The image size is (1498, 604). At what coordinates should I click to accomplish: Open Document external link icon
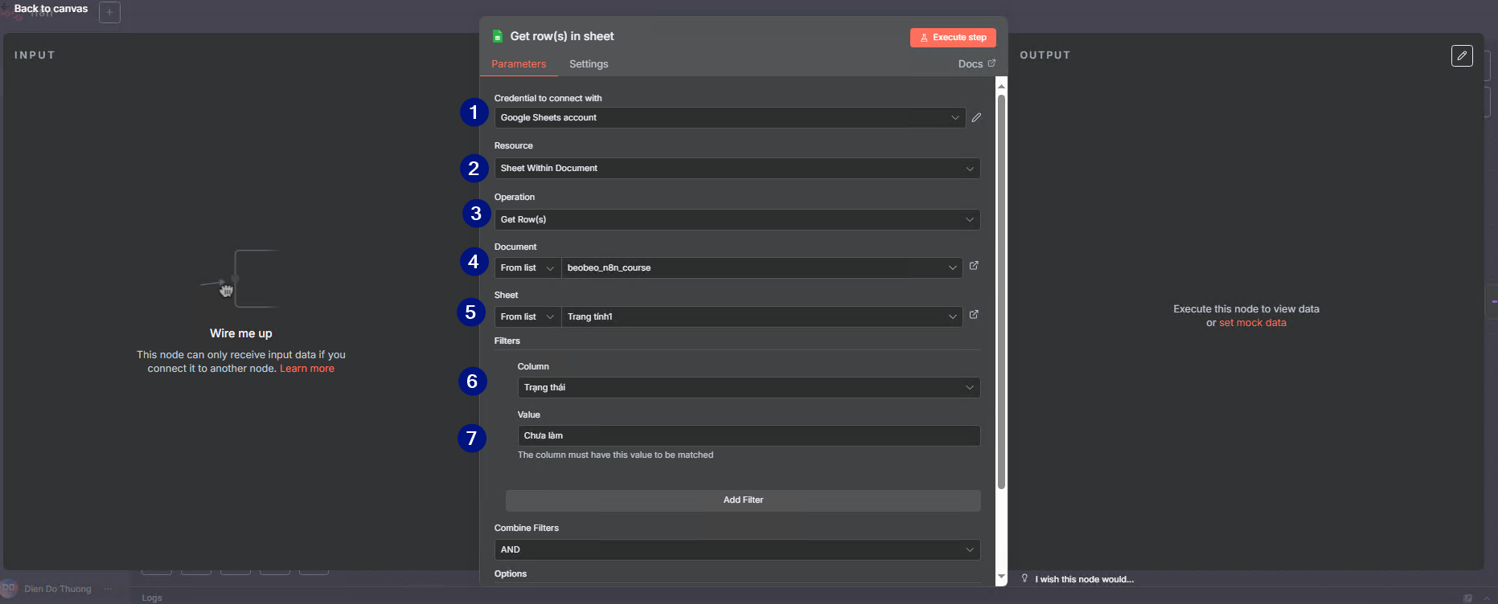[x=974, y=266]
